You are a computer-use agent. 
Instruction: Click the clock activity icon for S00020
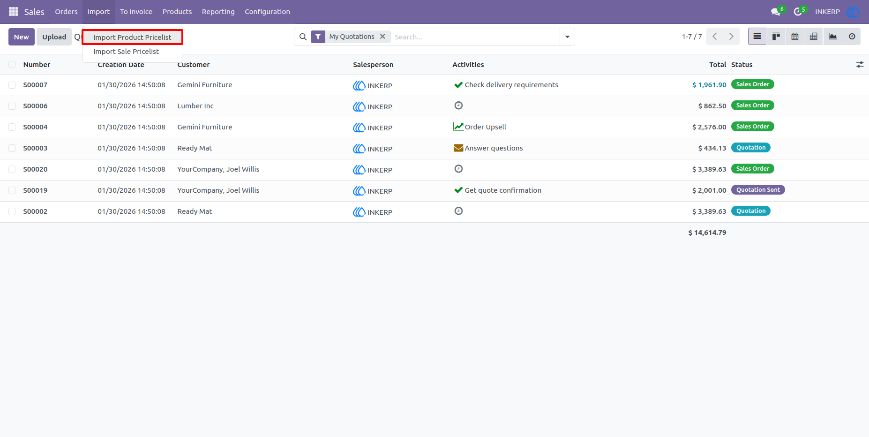(x=458, y=169)
